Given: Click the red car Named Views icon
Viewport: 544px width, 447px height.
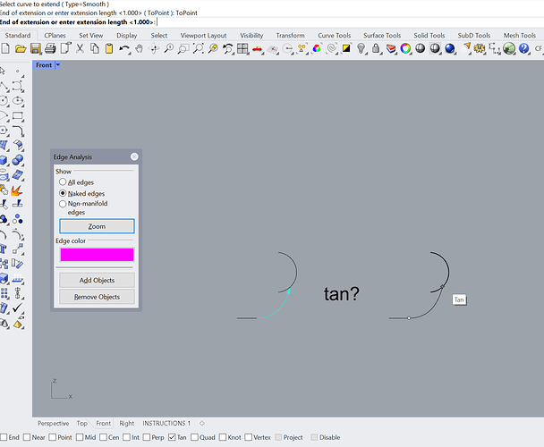Looking at the screenshot, I should click(x=258, y=49).
